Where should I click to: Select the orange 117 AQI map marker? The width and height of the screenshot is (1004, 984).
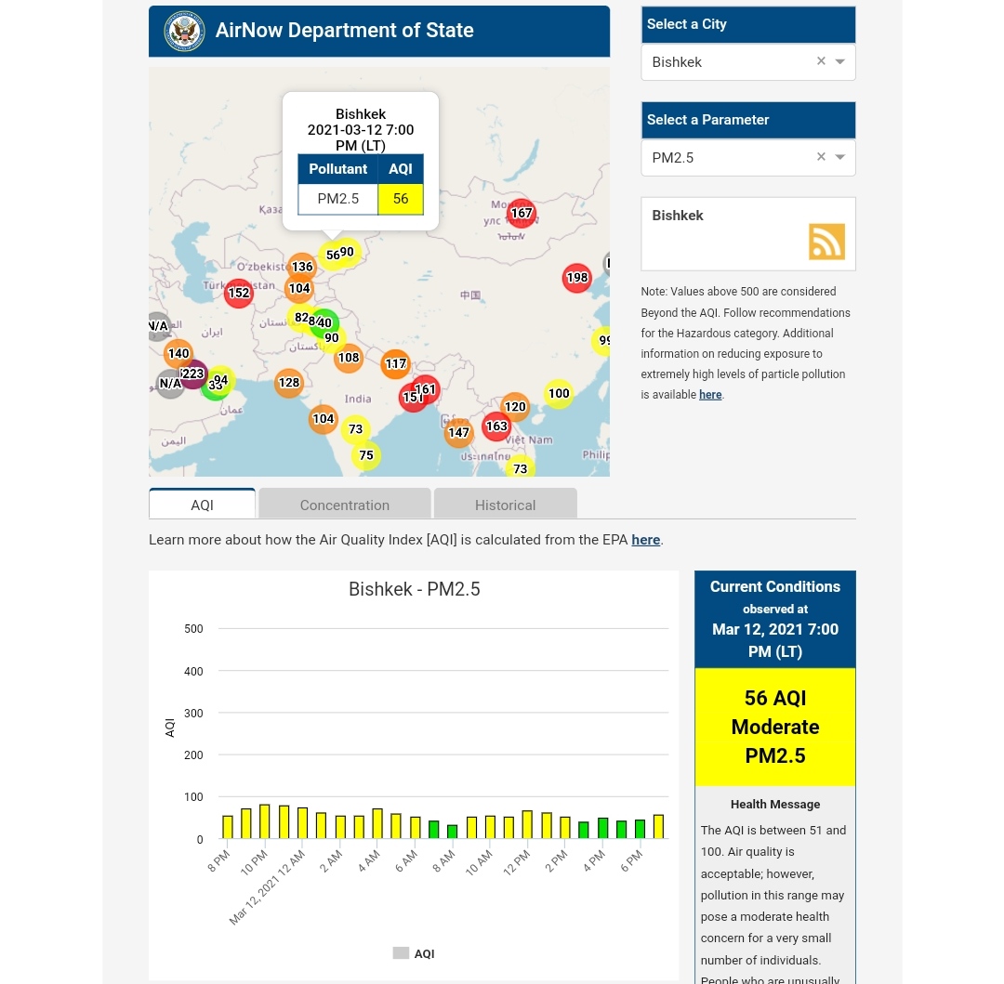tap(396, 364)
